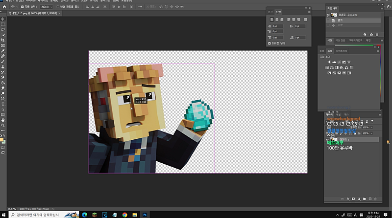Toggle the hyphenate checkbox in Paragraph panel
The height and width of the screenshot is (218, 392).
point(269,43)
